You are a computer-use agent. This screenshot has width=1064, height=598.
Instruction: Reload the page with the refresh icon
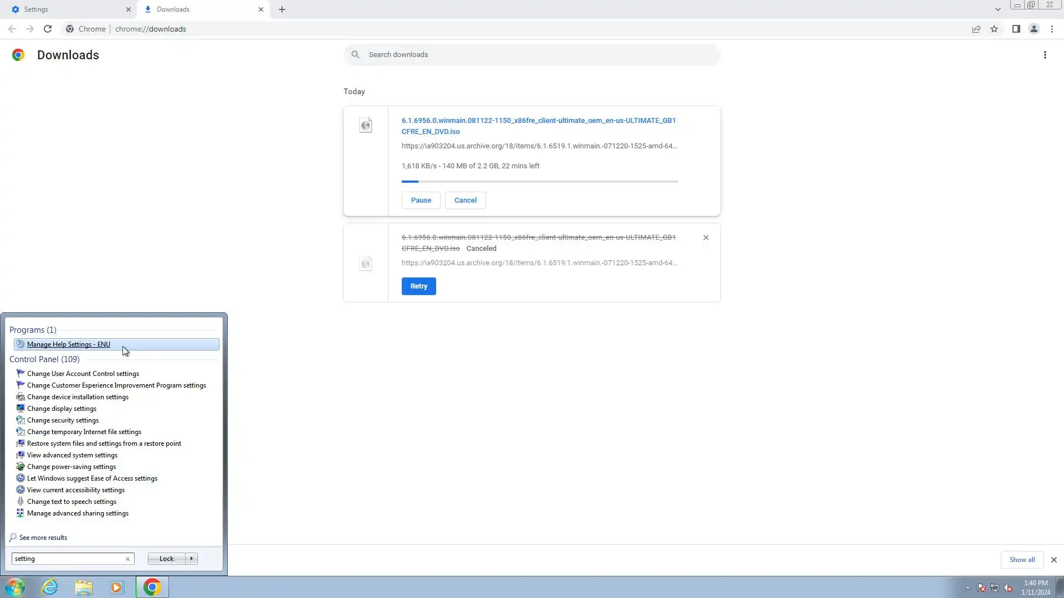point(48,29)
